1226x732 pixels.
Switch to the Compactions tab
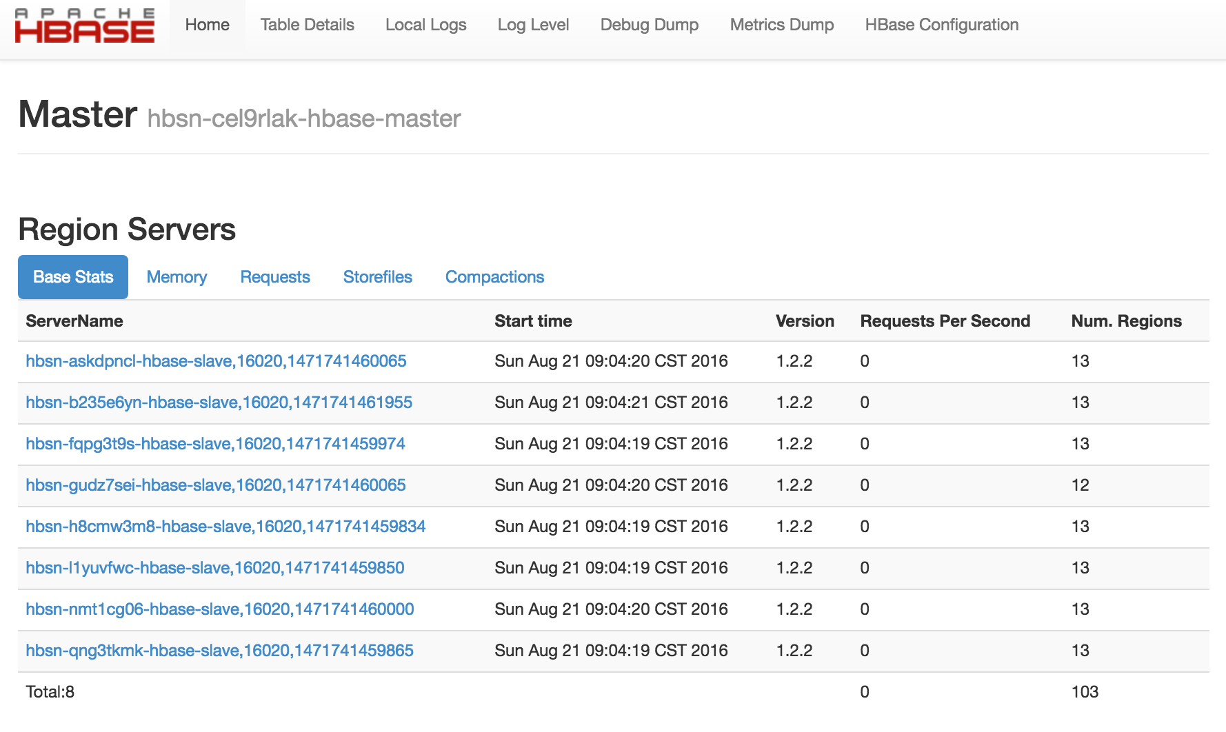pyautogui.click(x=494, y=277)
